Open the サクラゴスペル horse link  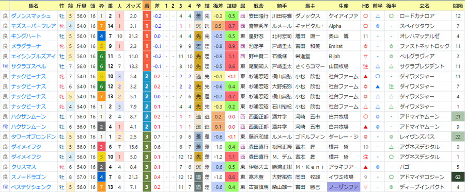point(28,66)
